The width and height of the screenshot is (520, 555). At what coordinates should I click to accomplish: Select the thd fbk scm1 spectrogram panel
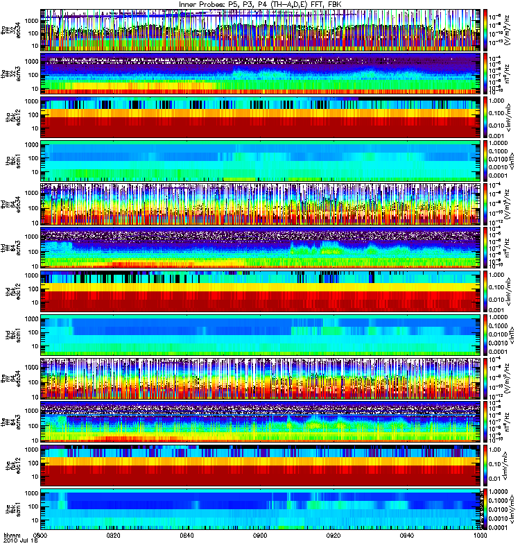pyautogui.click(x=260, y=335)
